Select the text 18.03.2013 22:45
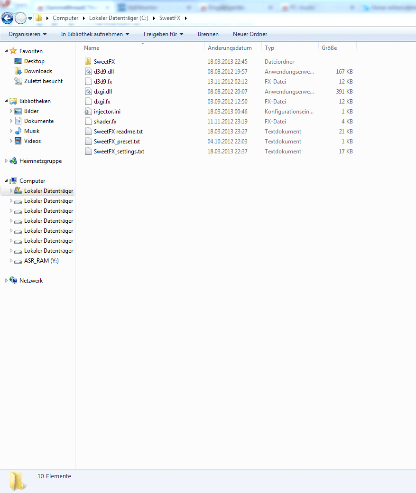 227,62
